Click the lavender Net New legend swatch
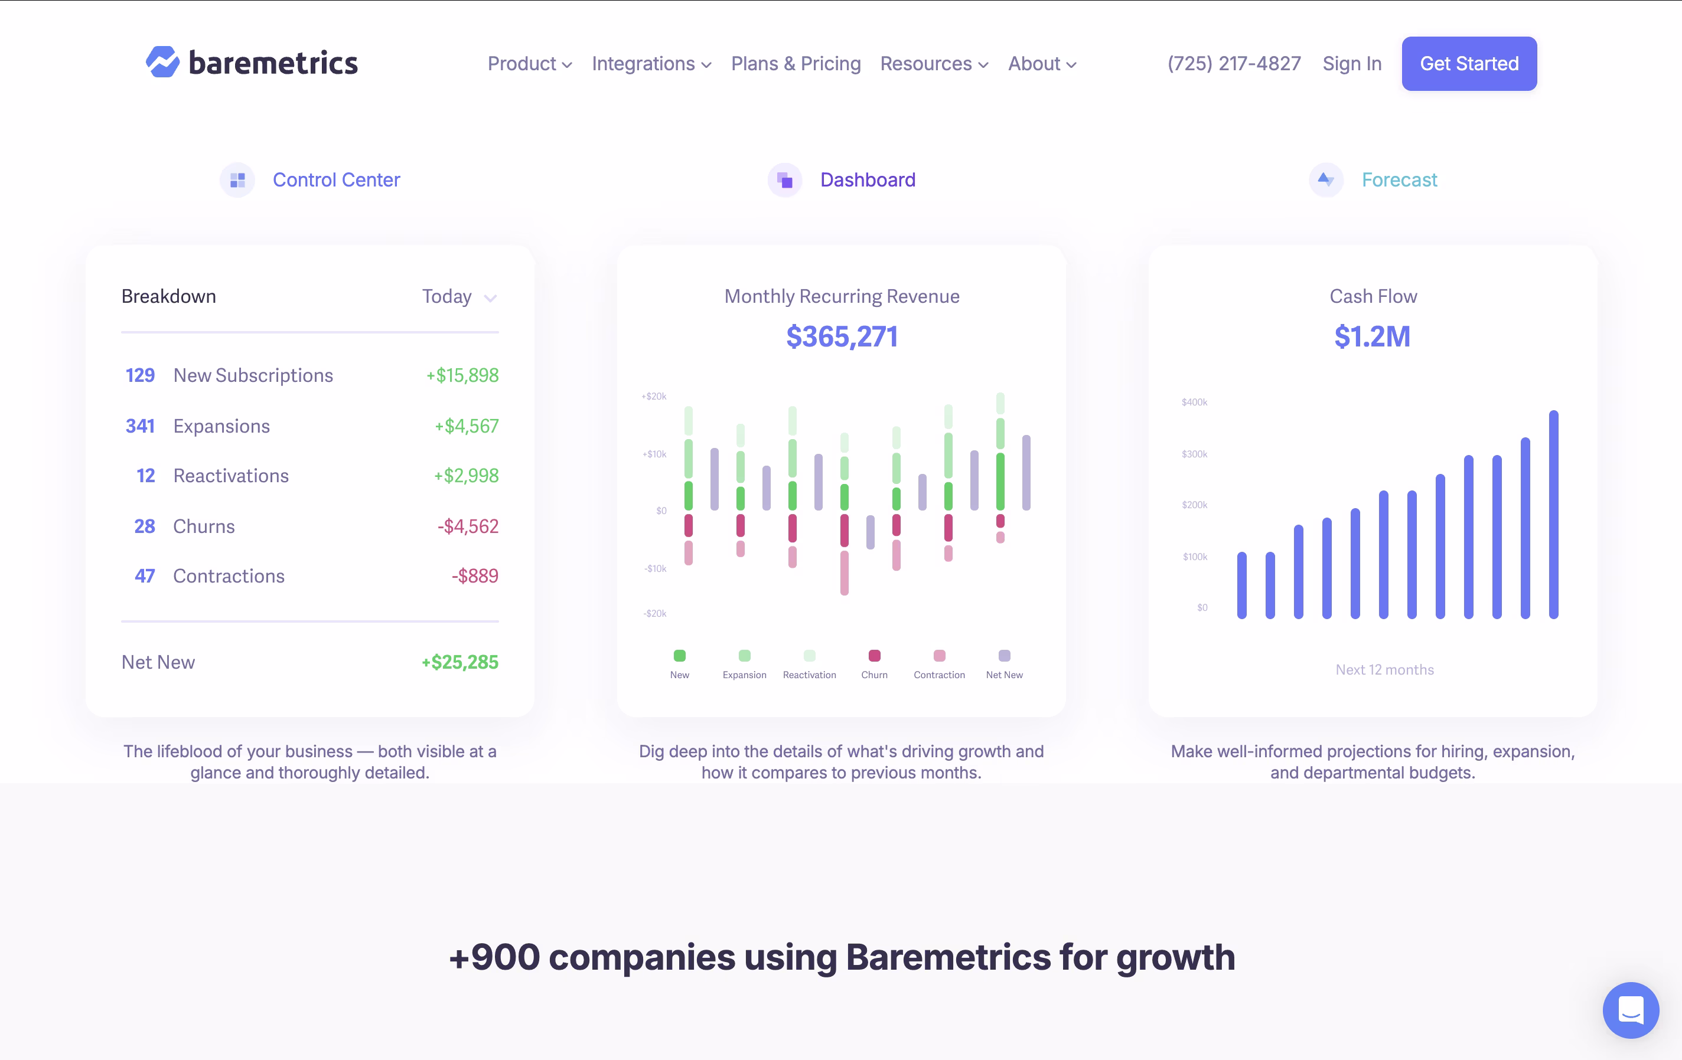This screenshot has width=1682, height=1060. [x=1004, y=655]
